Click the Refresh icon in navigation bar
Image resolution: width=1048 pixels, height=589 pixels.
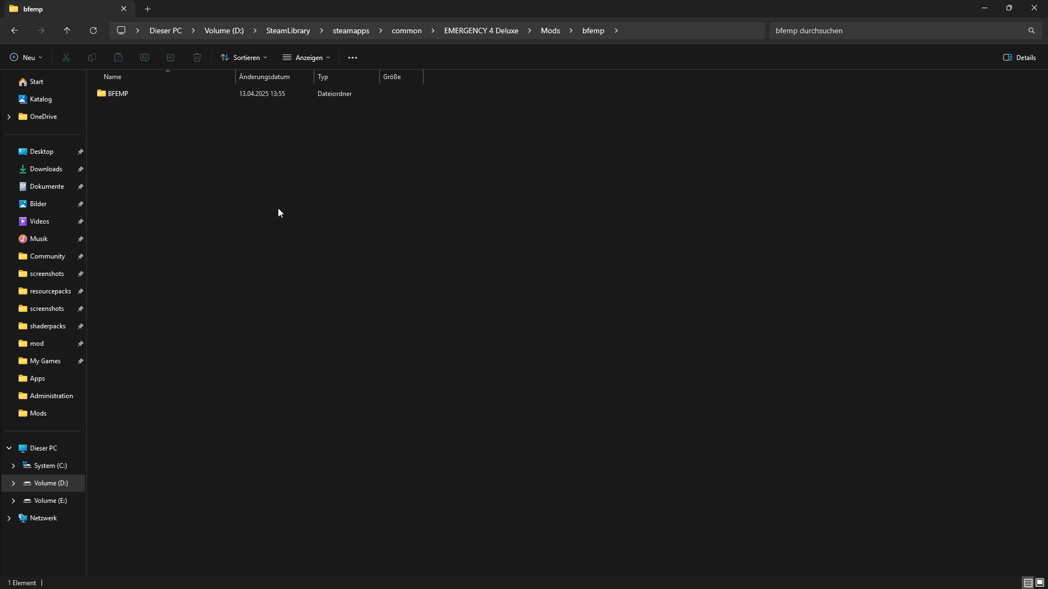tap(93, 31)
